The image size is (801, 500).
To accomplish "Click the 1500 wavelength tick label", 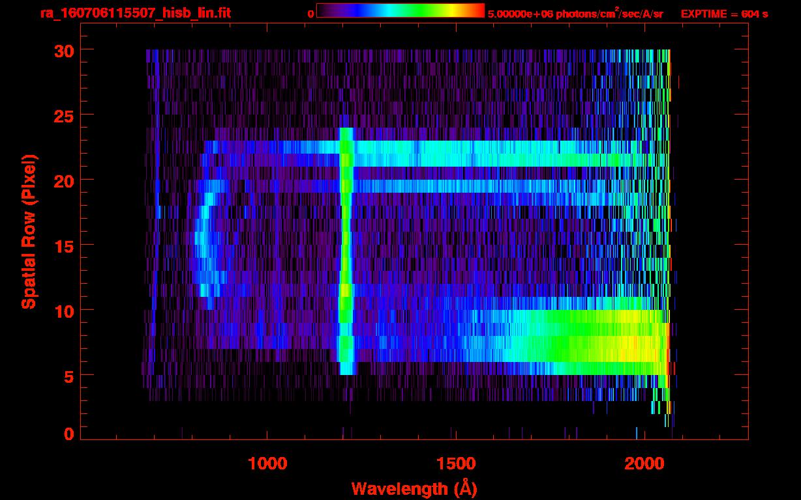I will click(x=455, y=464).
